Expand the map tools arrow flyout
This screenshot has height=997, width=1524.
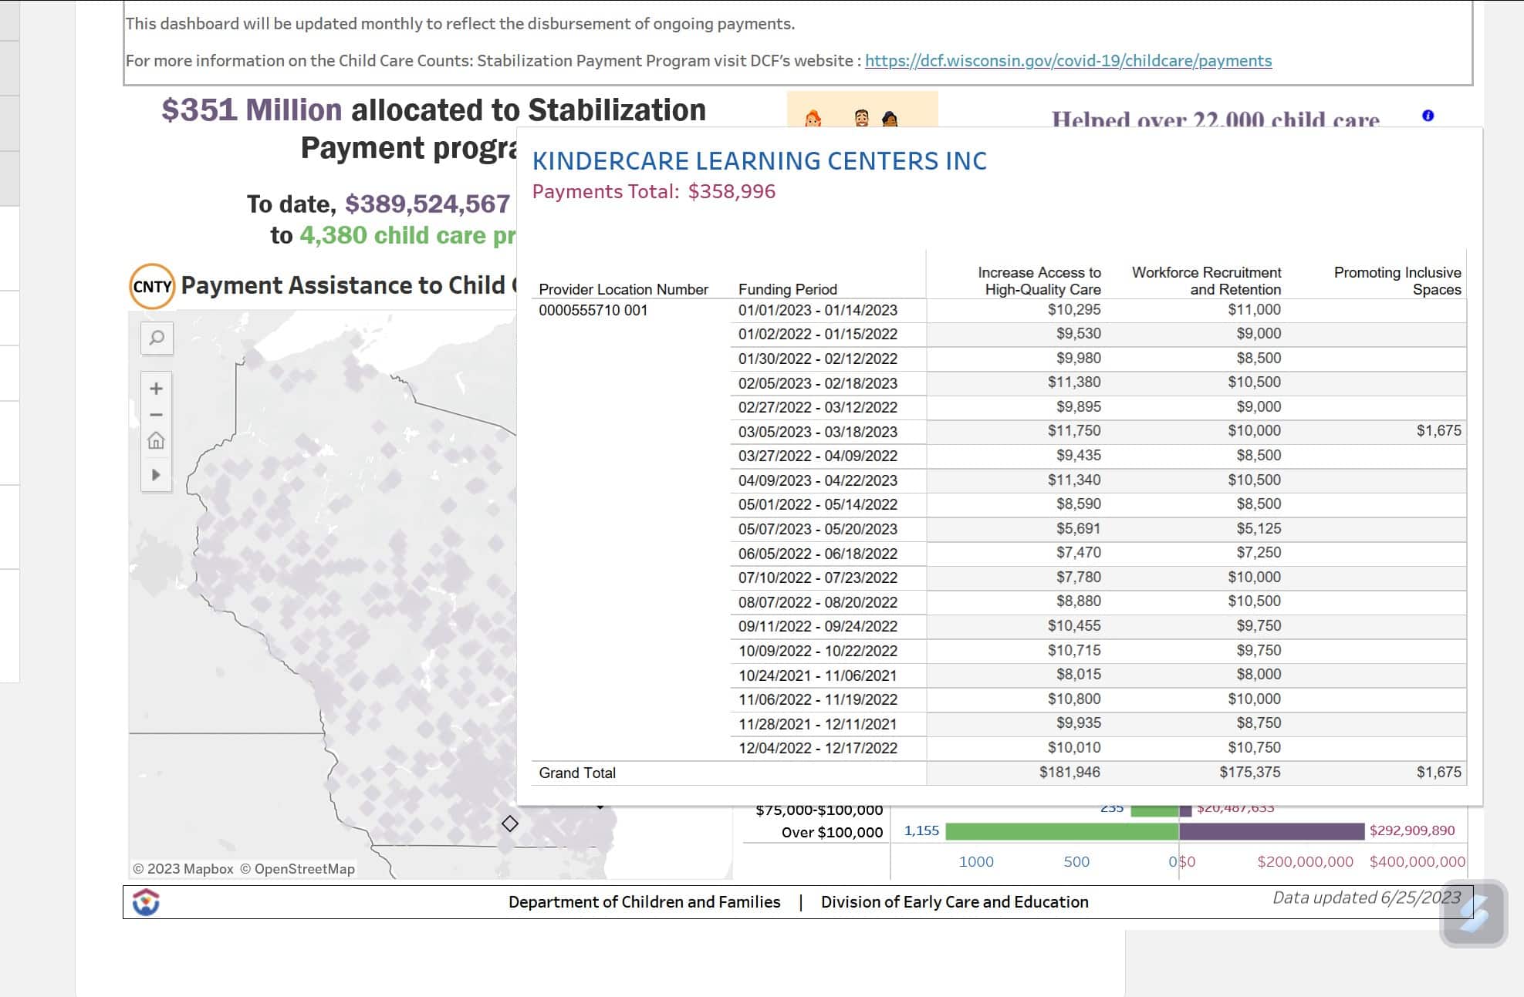point(156,475)
